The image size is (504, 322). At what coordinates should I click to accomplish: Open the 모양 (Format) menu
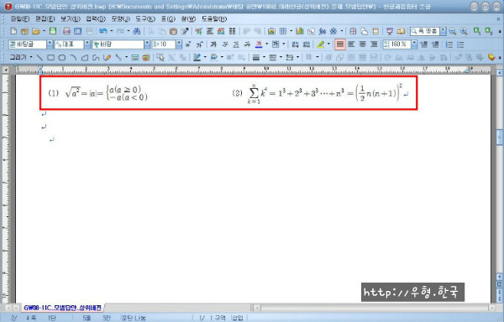(120, 19)
